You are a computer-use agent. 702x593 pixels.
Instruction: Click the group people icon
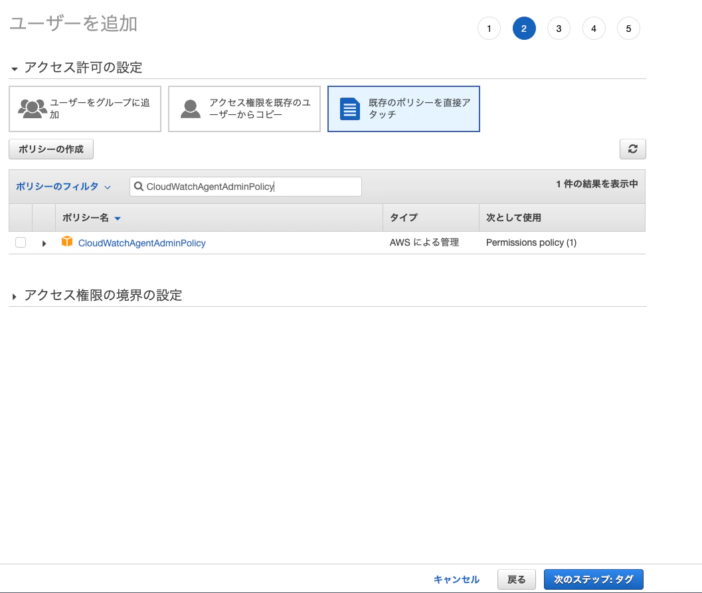33,109
